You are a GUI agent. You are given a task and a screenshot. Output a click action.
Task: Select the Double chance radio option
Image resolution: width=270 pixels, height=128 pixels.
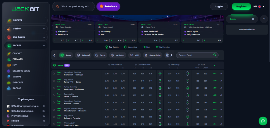click(x=136, y=65)
